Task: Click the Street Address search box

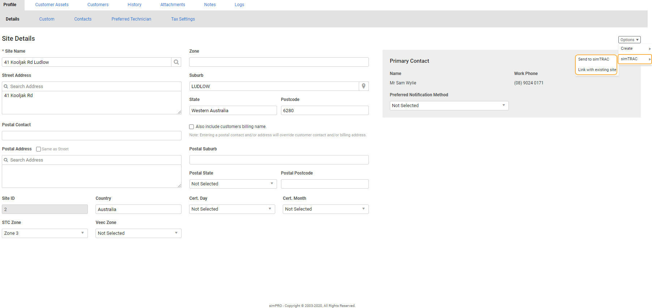Action: click(x=91, y=87)
